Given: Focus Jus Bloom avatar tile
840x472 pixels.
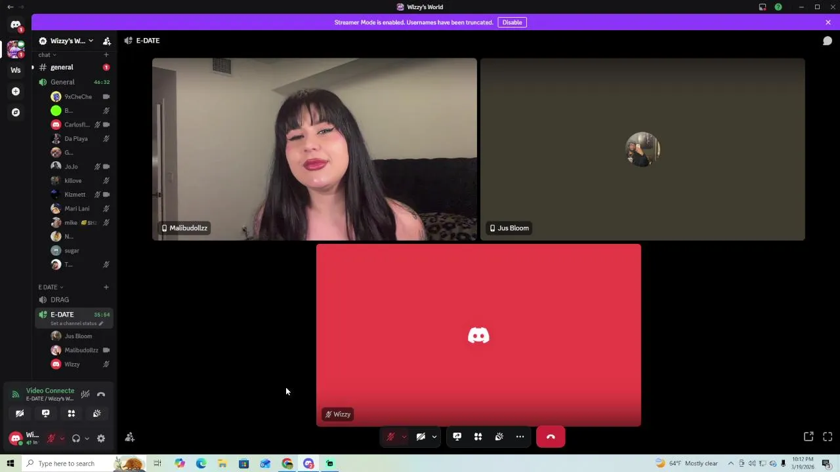Looking at the screenshot, I should [642, 149].
